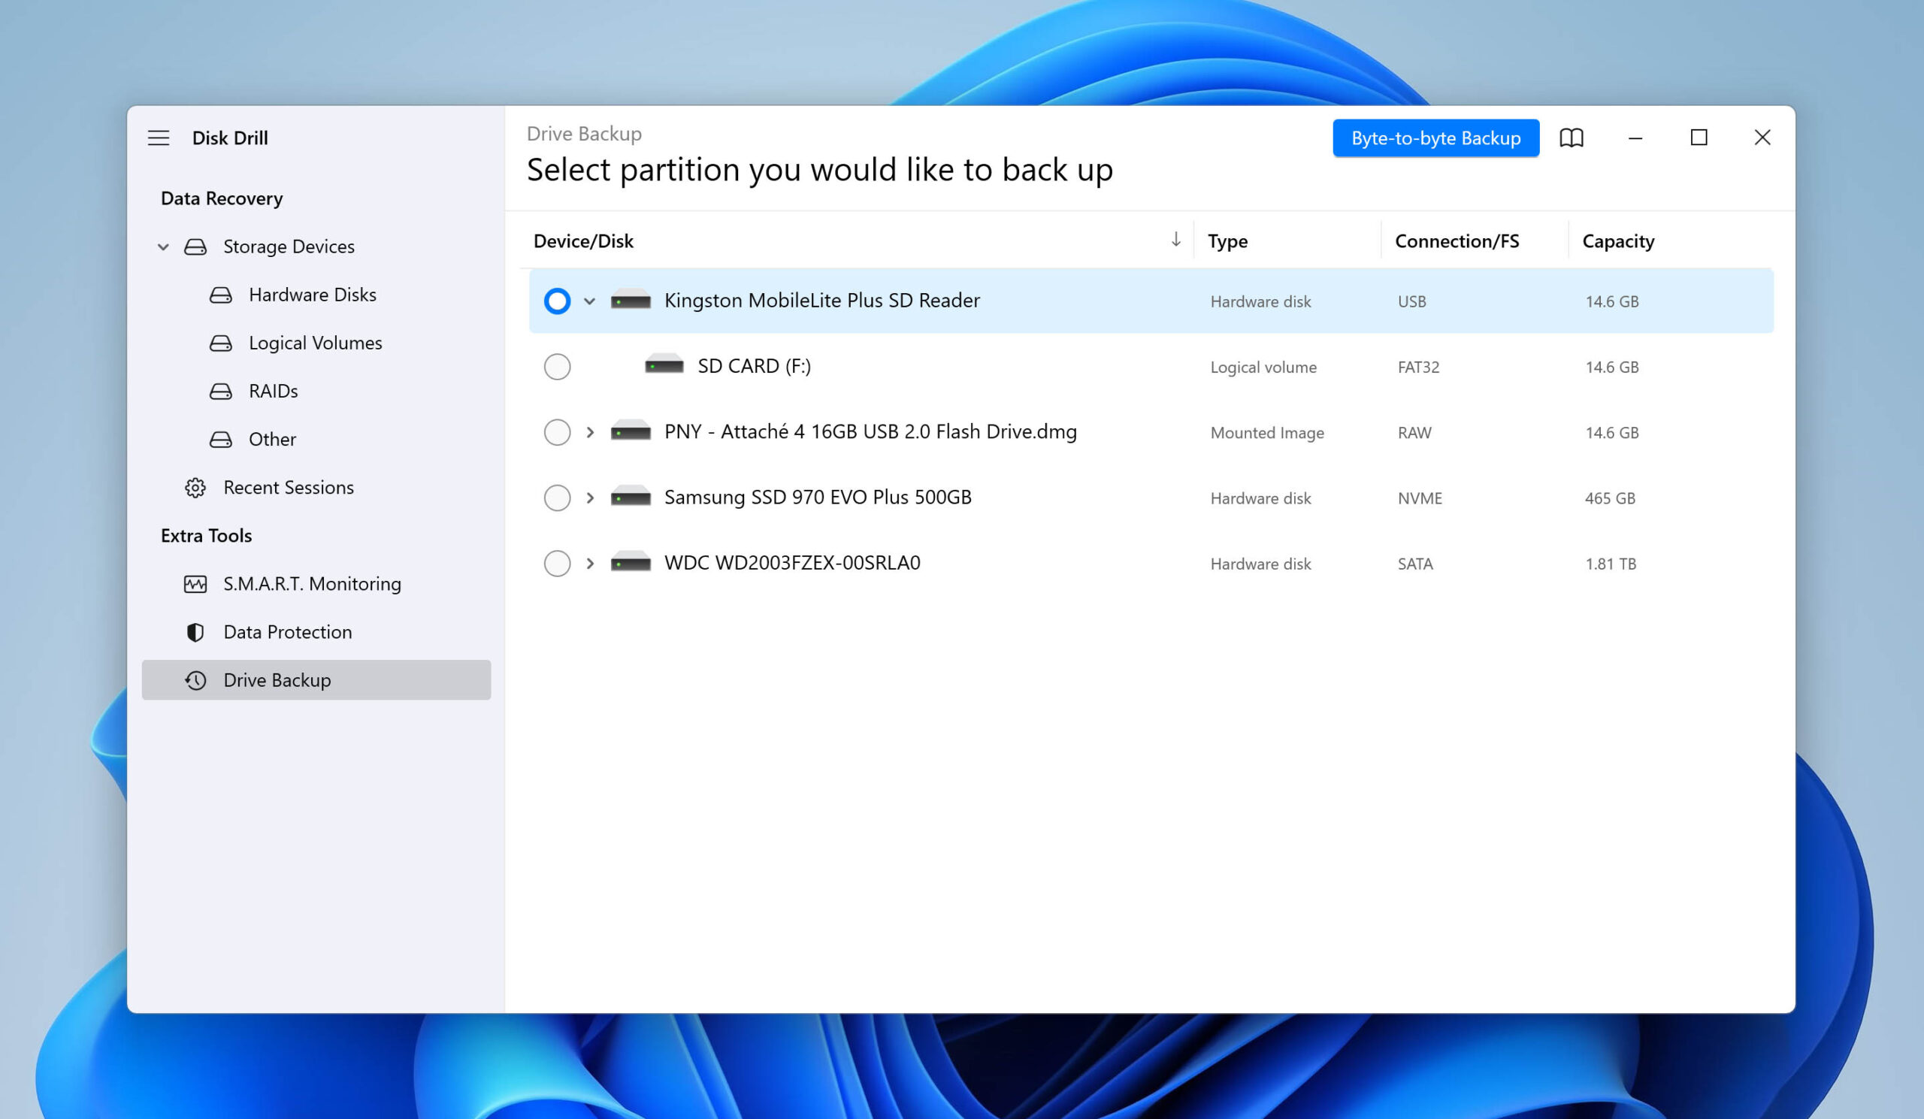Click the Disk Drill app title

230,138
